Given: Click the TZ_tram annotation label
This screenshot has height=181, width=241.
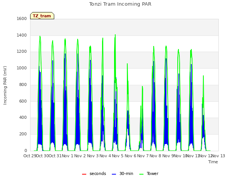Looking at the screenshot, I should [x=42, y=16].
